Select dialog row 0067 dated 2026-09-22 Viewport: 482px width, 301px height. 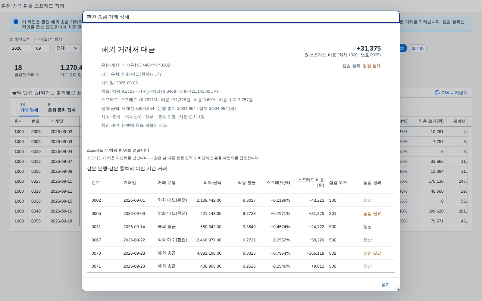coord(241,240)
